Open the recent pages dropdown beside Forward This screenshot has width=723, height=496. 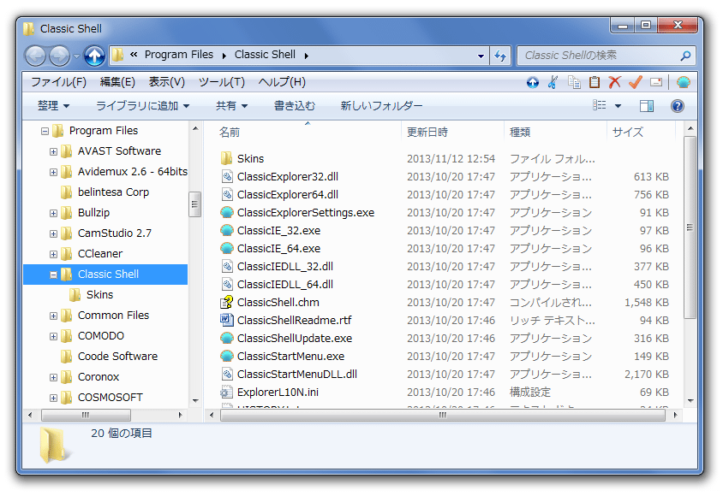(76, 56)
